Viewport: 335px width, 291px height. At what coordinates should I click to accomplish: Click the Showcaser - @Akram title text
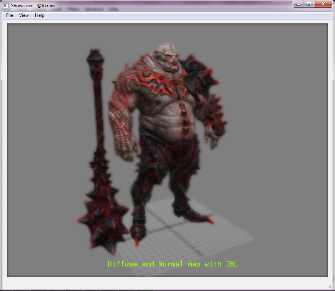33,6
